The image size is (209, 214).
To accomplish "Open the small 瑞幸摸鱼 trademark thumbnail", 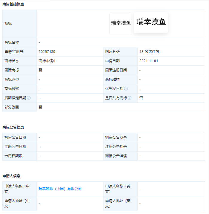I will point(121,24).
